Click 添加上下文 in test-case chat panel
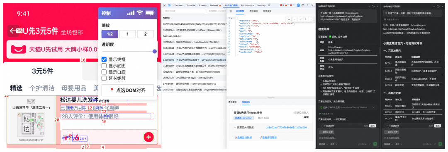 point(392,132)
